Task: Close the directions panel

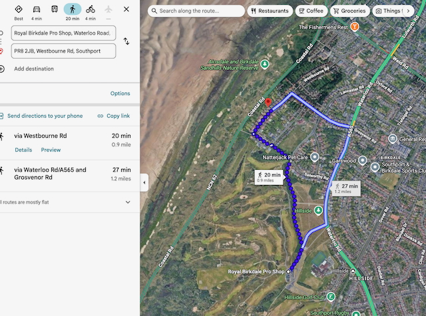Action: pos(126,9)
